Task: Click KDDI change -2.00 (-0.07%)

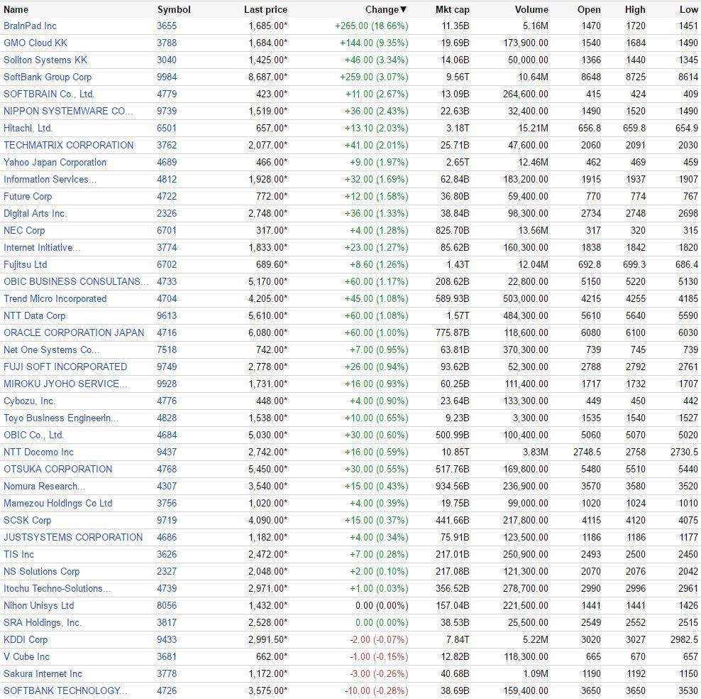Action: click(x=379, y=639)
